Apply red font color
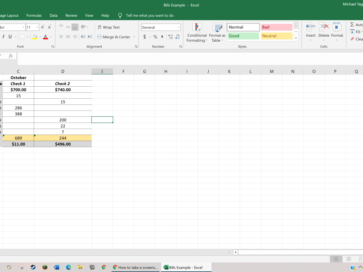 (45, 37)
